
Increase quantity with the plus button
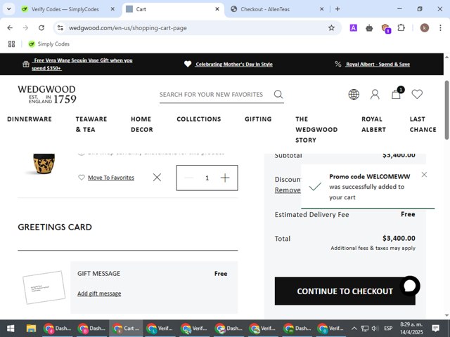[x=225, y=178]
